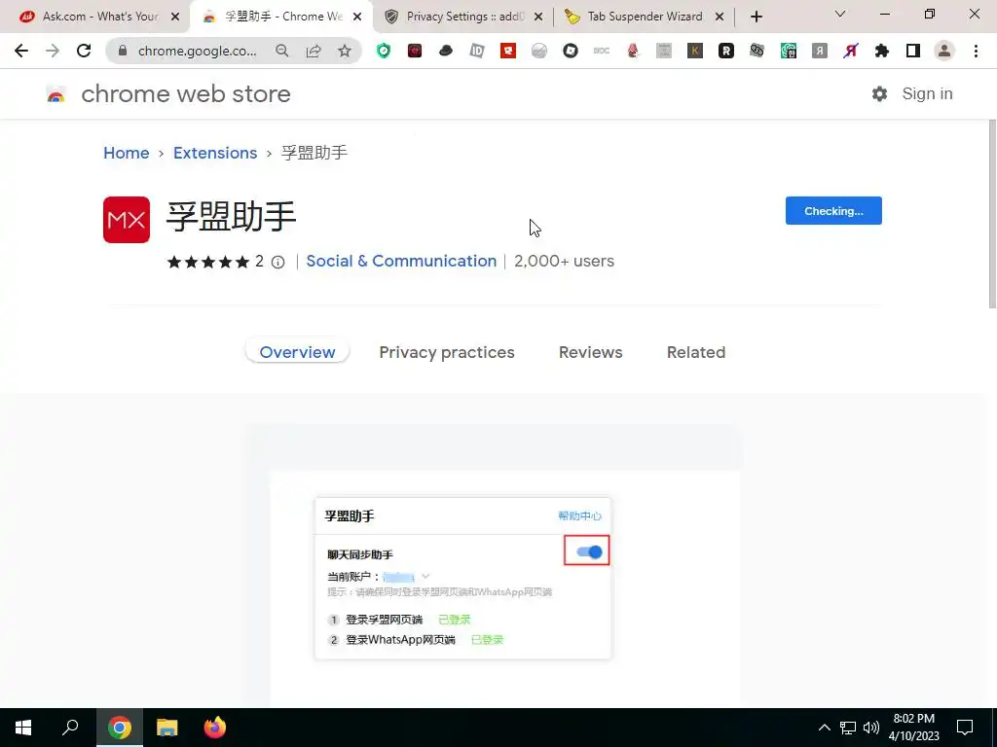Click the address bar URL
This screenshot has height=747, width=997.
[x=197, y=51]
